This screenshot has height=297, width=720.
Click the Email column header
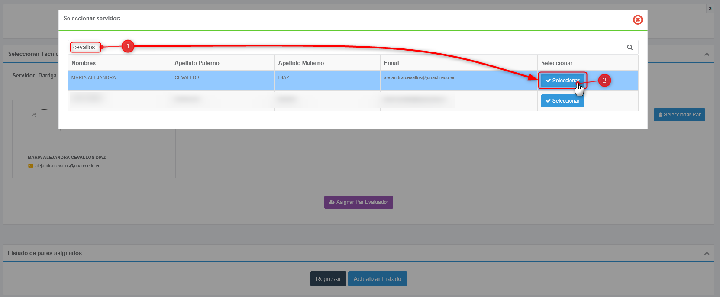pyautogui.click(x=391, y=63)
